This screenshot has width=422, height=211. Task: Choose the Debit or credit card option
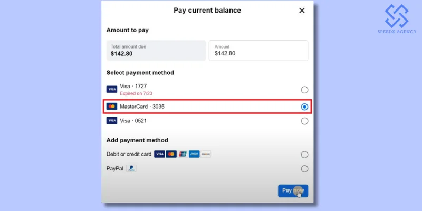[304, 155]
